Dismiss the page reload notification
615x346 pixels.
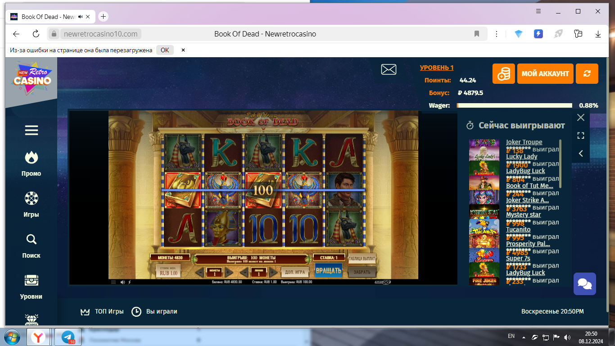(x=183, y=50)
